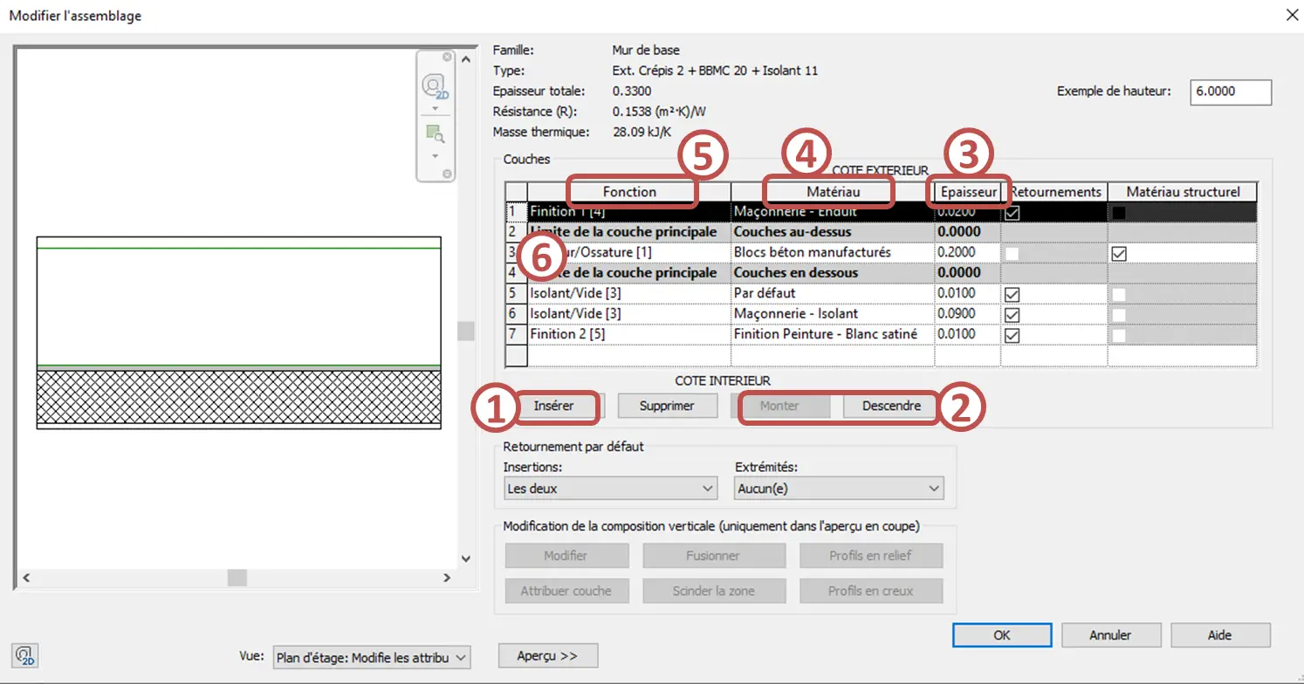This screenshot has width=1304, height=684.
Task: Confirm with the OK button
Action: pyautogui.click(x=1002, y=635)
